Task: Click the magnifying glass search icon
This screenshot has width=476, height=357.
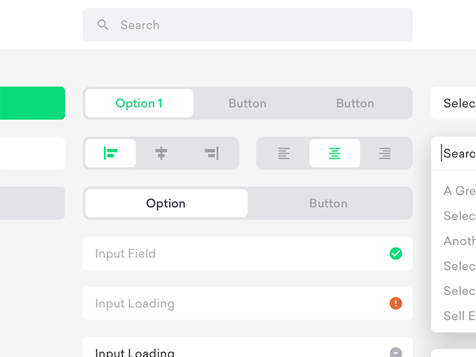Action: tap(103, 25)
